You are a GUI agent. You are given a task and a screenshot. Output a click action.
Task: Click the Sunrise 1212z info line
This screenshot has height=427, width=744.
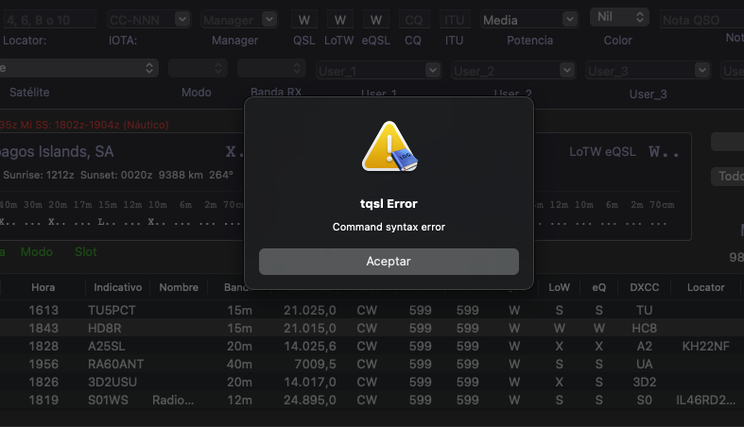coord(118,175)
